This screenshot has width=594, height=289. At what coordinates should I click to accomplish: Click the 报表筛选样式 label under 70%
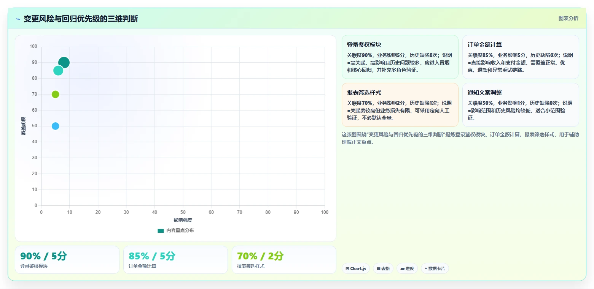pyautogui.click(x=251, y=266)
